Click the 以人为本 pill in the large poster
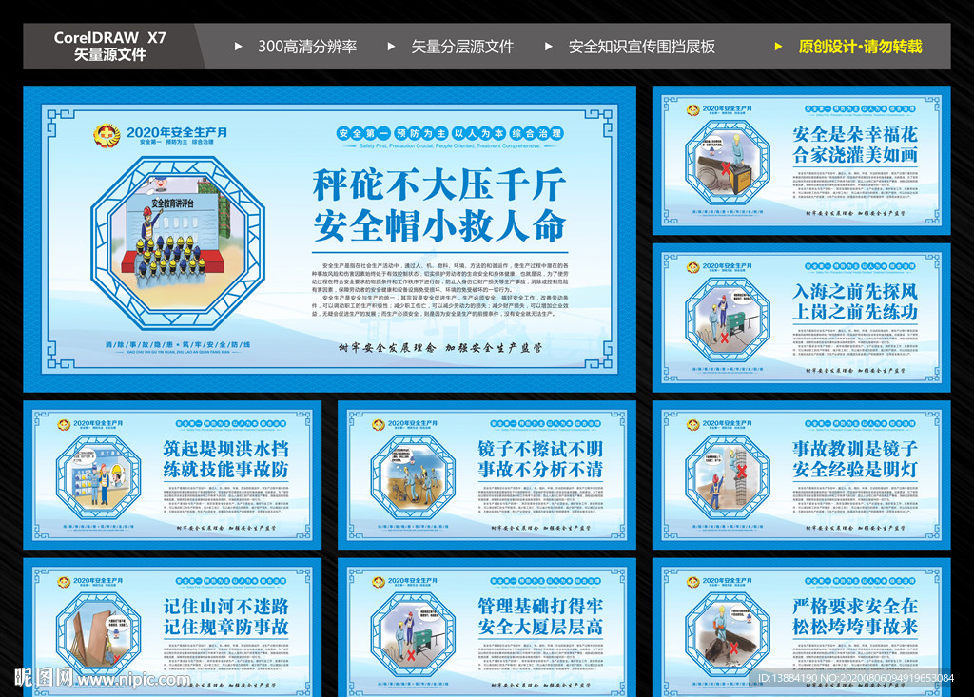This screenshot has width=974, height=697. [478, 133]
